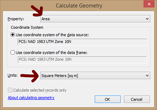Click the 'Coordinate System' group heading
Viewport: 157px width, 110px height.
27,27
